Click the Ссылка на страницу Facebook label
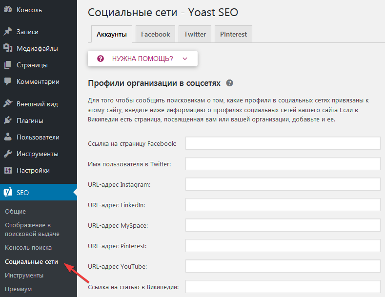Screen dimensions: 385x297 click(132, 143)
